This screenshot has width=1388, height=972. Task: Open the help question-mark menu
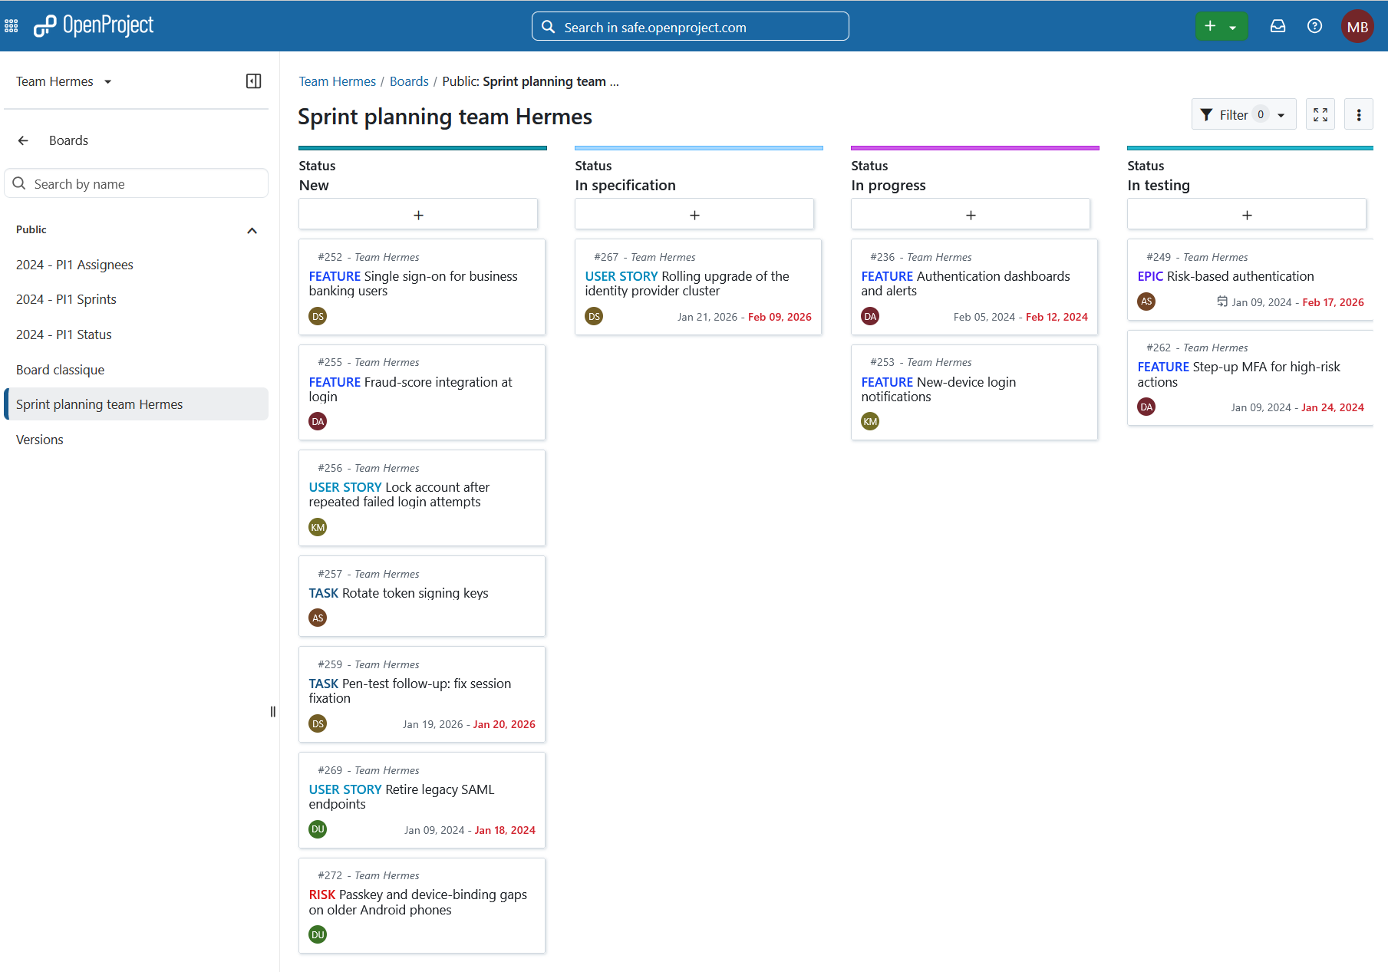click(1314, 26)
